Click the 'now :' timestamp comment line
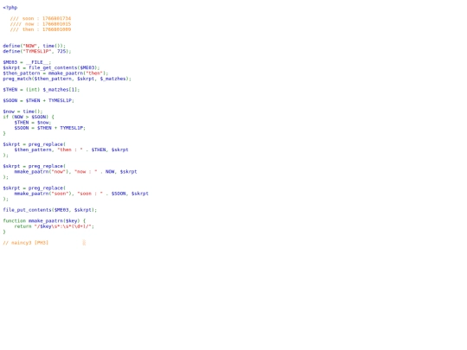The width and height of the screenshot is (467, 350). point(41,24)
